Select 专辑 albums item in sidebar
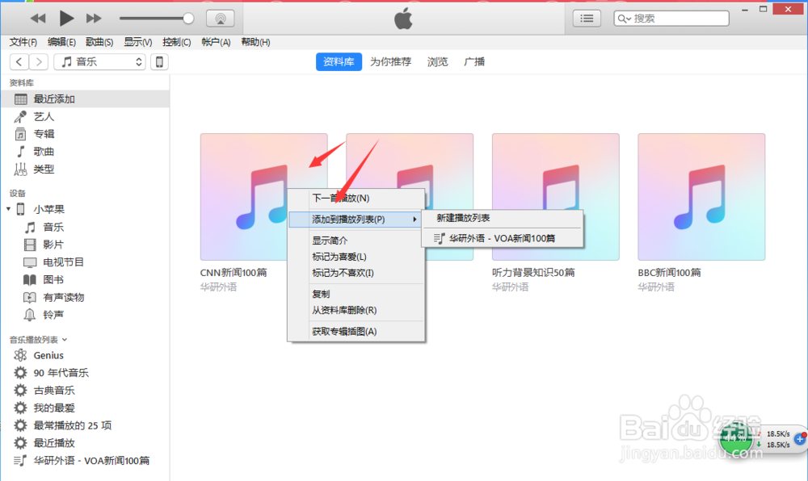The height and width of the screenshot is (481, 808). click(x=85, y=134)
